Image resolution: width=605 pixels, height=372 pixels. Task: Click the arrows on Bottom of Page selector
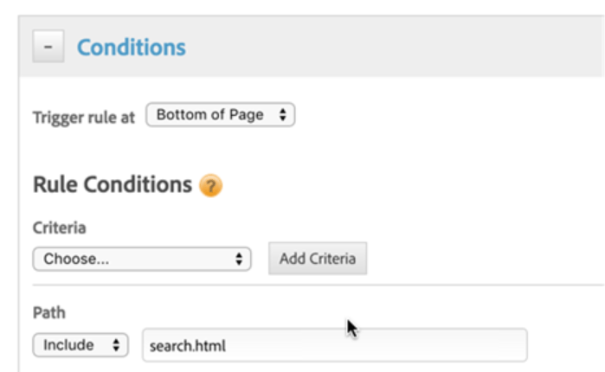281,115
